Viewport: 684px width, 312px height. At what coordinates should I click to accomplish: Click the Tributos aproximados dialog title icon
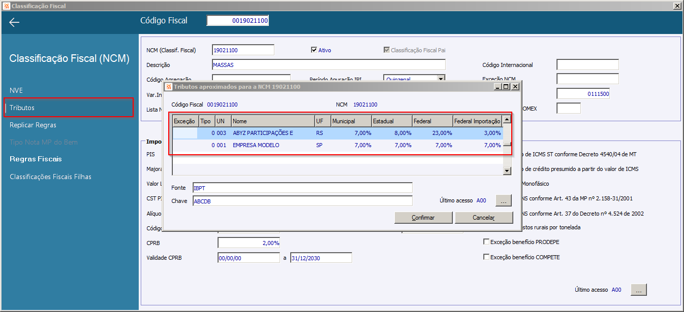pyautogui.click(x=169, y=87)
